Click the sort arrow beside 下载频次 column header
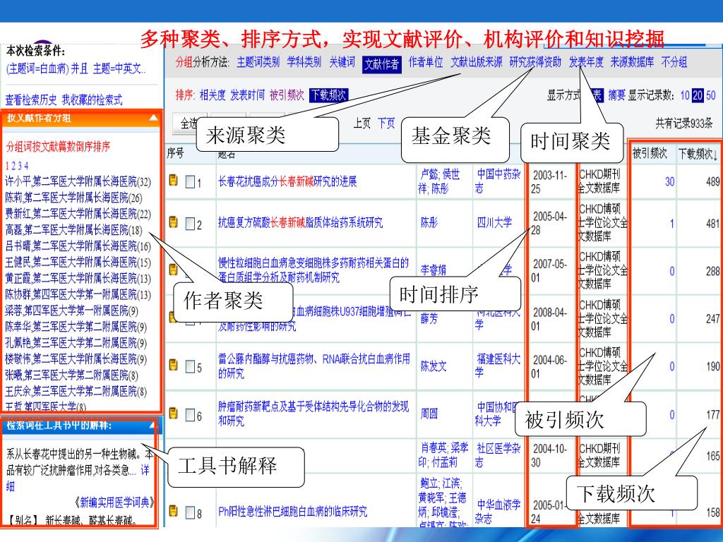The width and height of the screenshot is (723, 542). [715, 154]
